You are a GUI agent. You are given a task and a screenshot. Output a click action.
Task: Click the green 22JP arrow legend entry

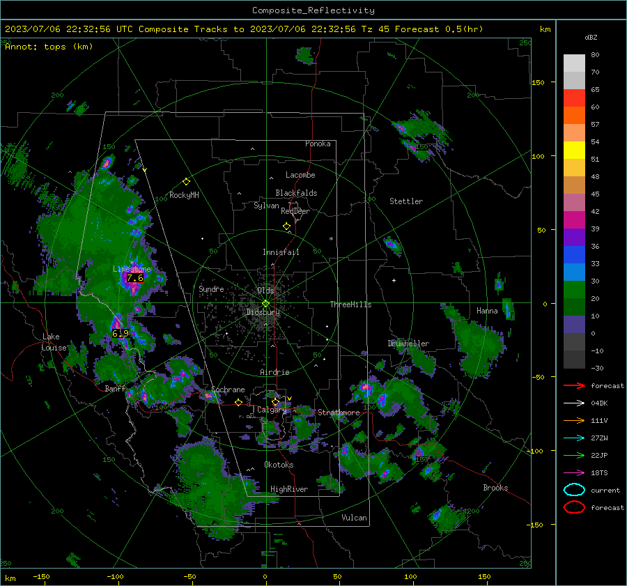(x=574, y=455)
